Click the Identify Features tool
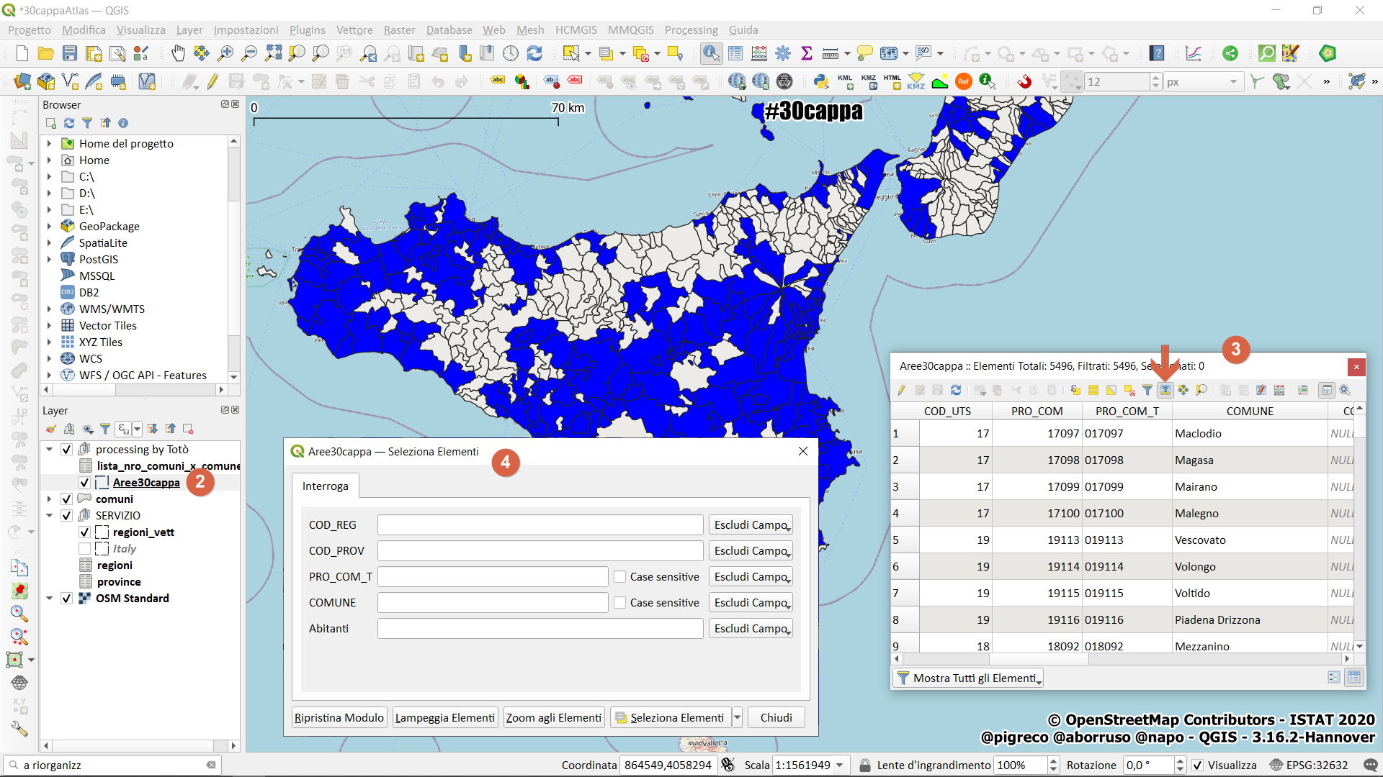Screen dimensions: 1383x777 pos(711,53)
